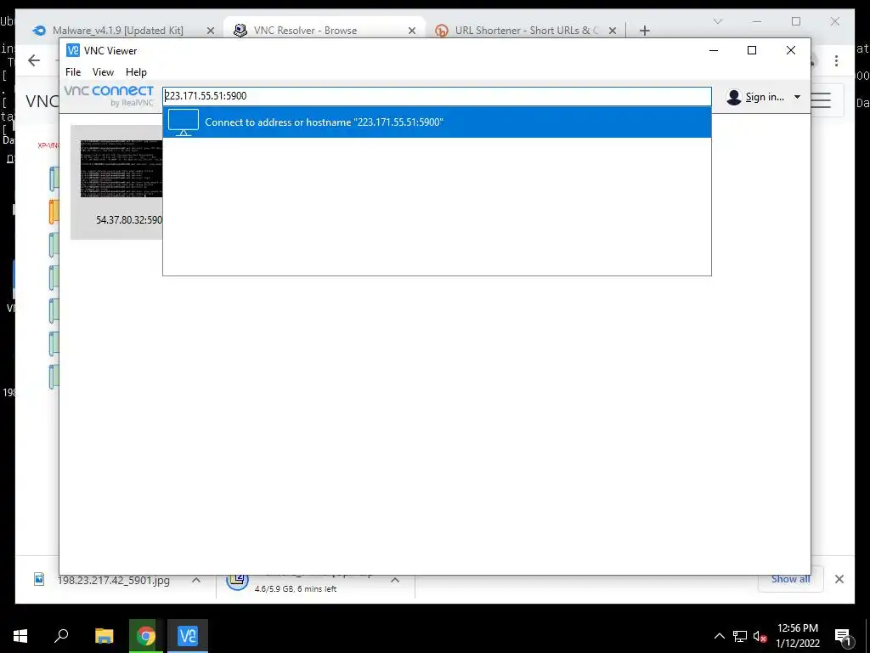Viewport: 870px width, 653px height.
Task: Switch to Chrome from the taskbar
Action: coord(146,636)
